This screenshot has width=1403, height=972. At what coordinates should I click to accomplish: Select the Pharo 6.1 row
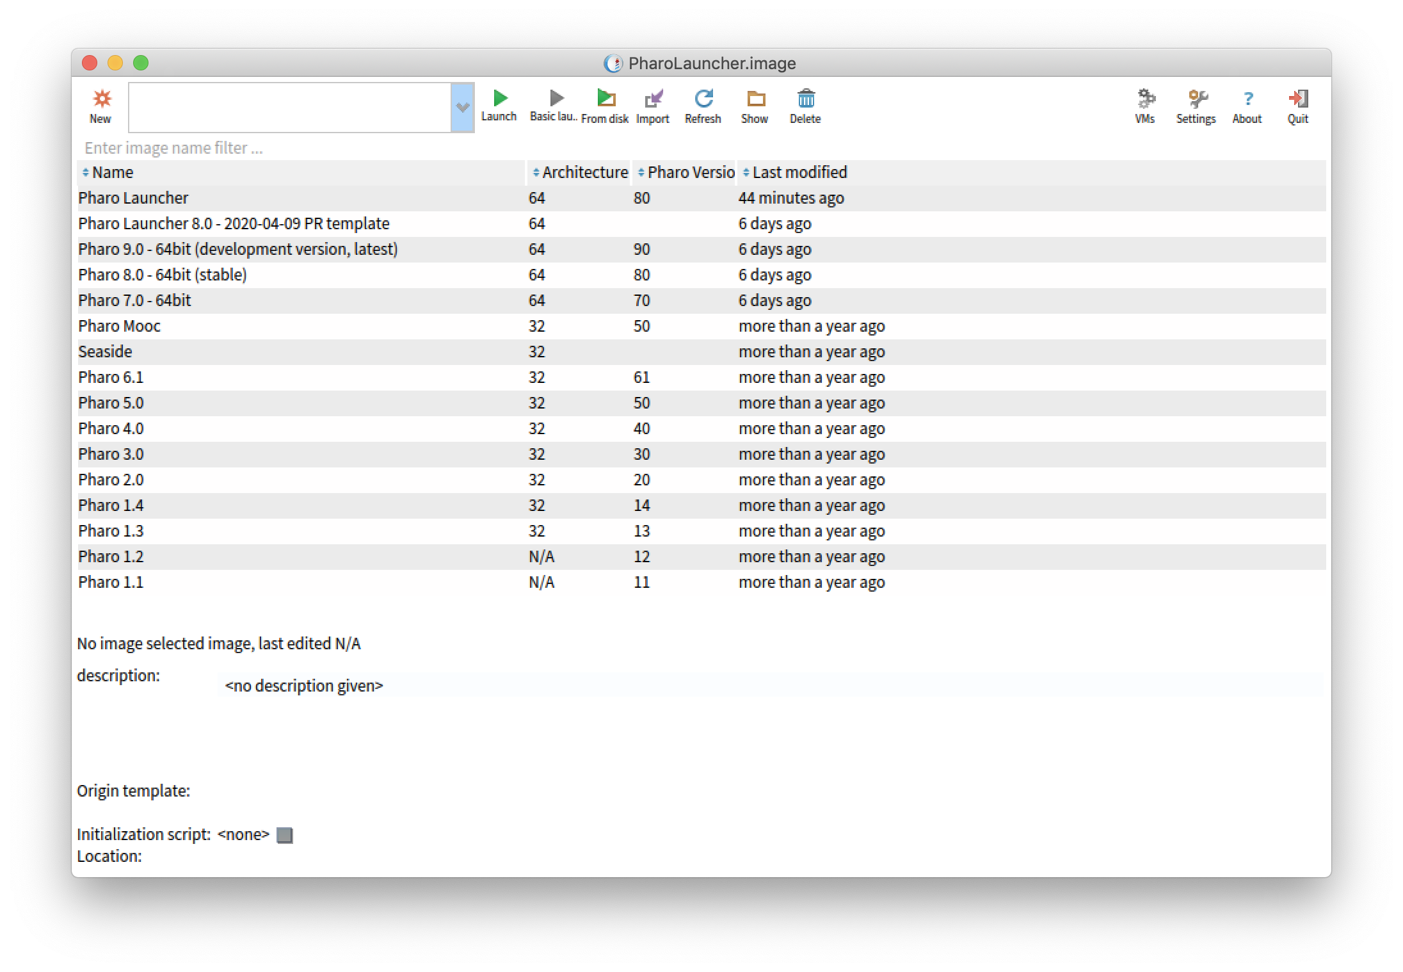point(701,377)
